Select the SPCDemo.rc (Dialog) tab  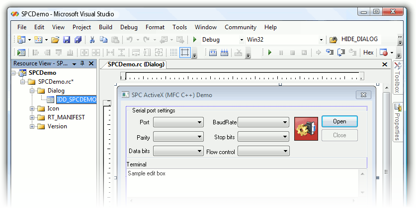click(136, 64)
